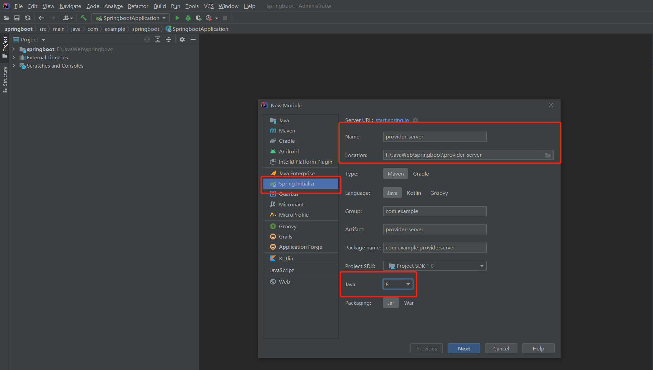
Task: Click the Debug bug icon
Action: pos(188,18)
